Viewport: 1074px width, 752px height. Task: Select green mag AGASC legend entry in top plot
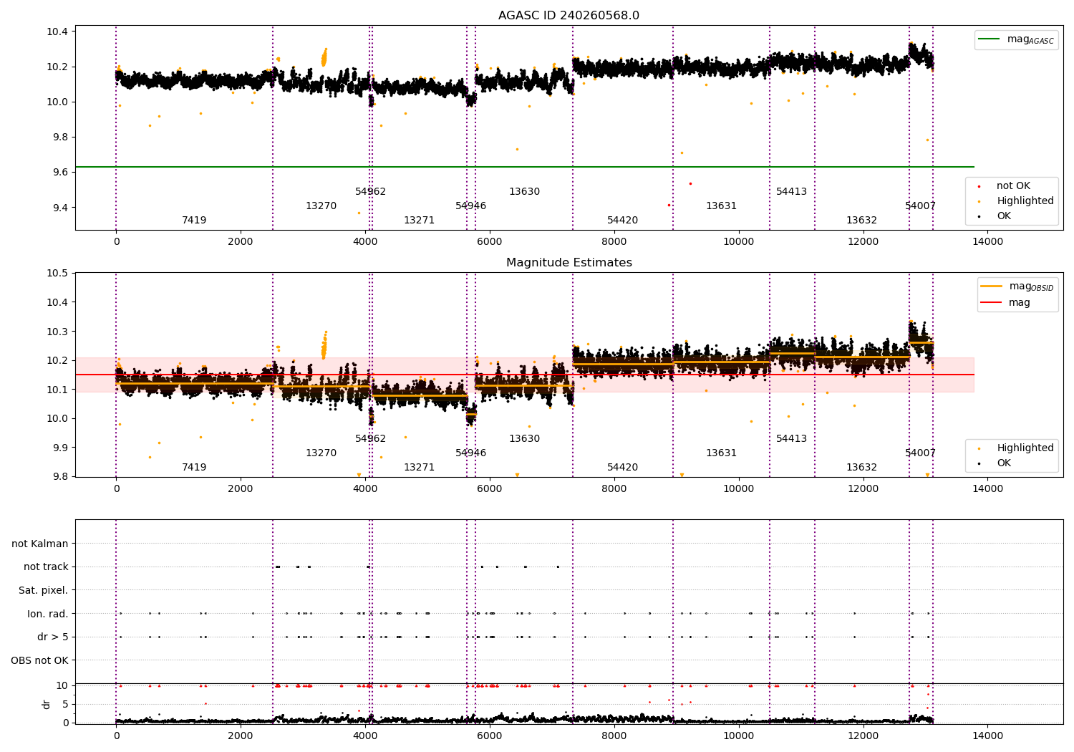pyautogui.click(x=1016, y=39)
